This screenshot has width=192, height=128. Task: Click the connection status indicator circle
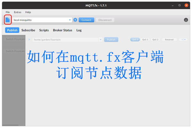point(186,20)
